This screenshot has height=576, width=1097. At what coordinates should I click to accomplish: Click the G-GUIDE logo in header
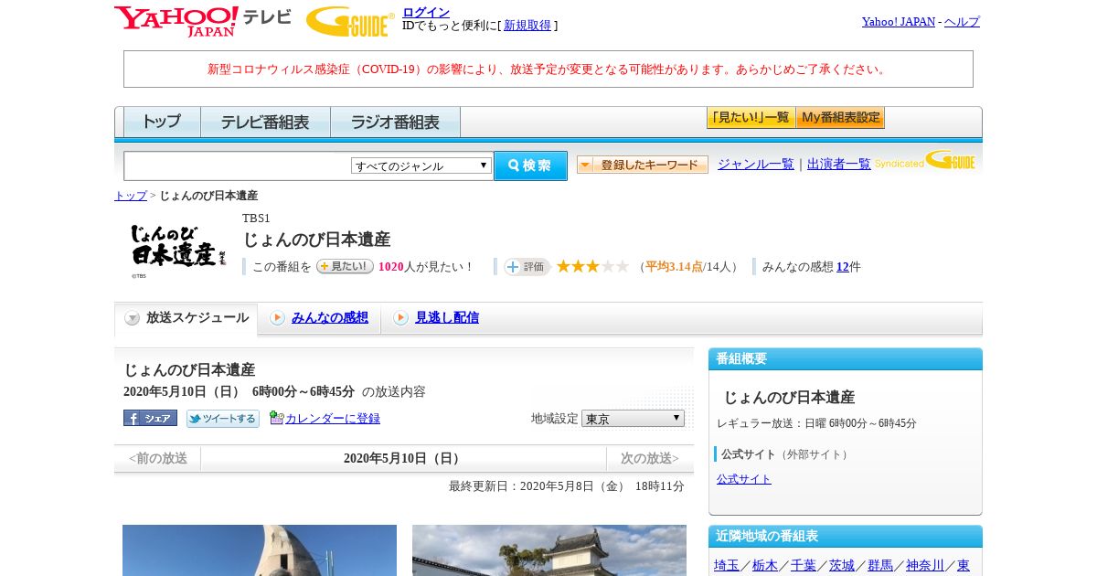[x=350, y=21]
